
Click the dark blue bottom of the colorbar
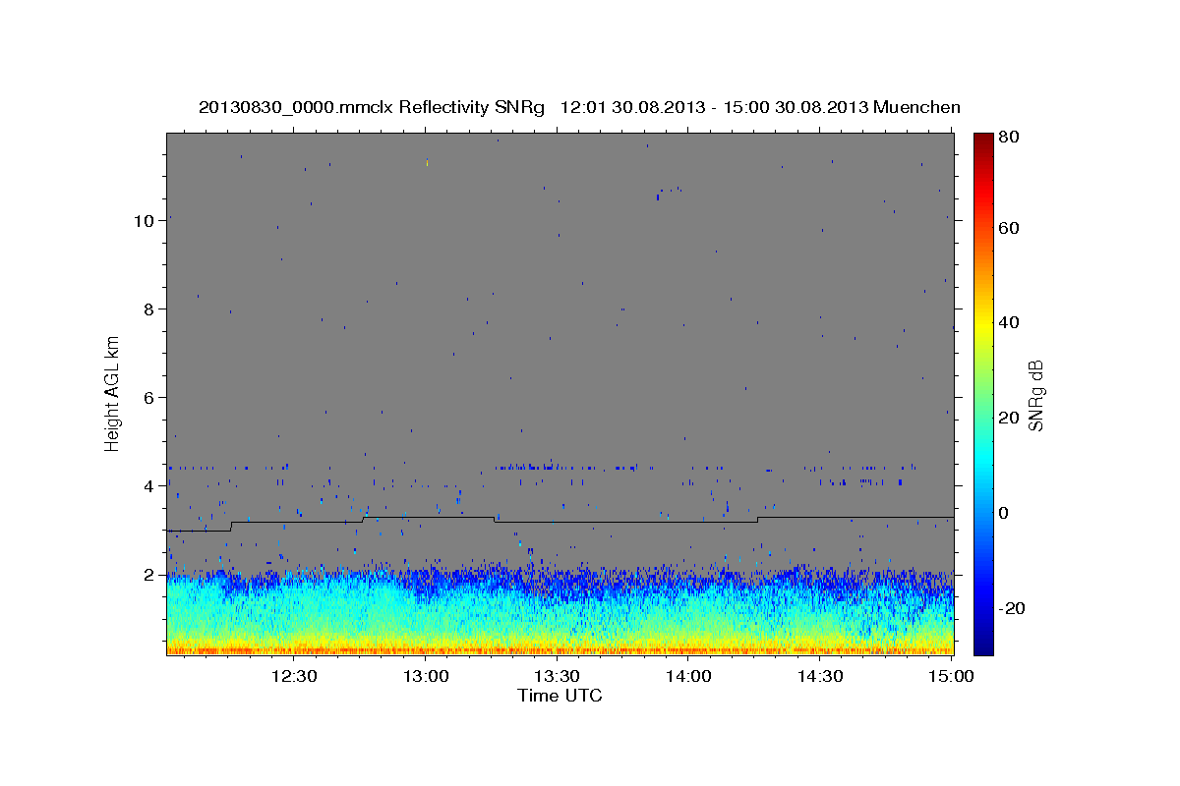[x=983, y=644]
